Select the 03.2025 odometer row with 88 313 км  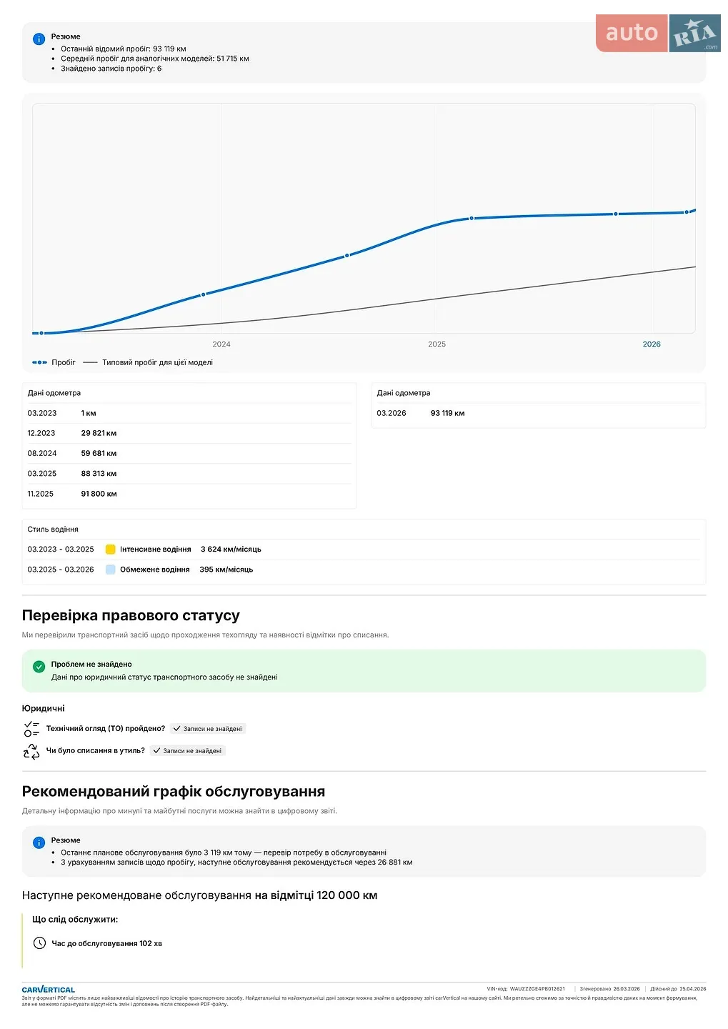189,474
